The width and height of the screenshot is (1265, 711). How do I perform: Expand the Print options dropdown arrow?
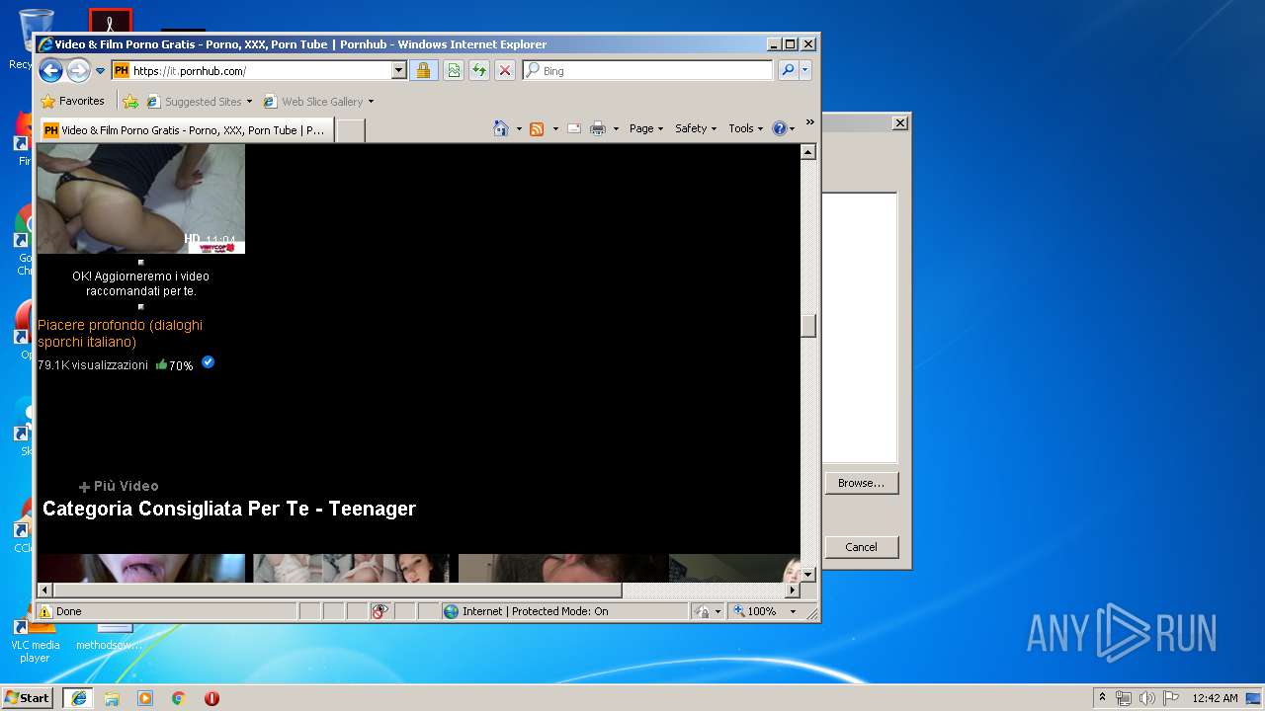click(616, 128)
